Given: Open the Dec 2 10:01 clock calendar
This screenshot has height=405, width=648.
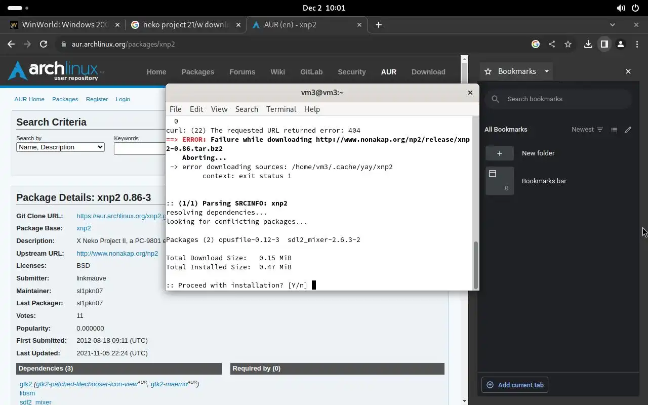Looking at the screenshot, I should click(324, 8).
